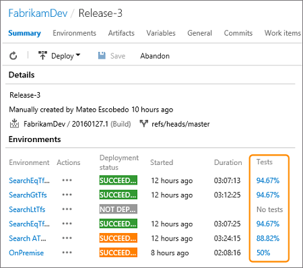
Task: Click the Abandon button
Action: pos(155,56)
